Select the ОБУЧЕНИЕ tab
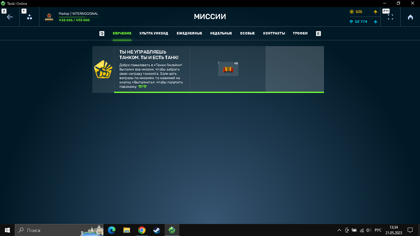Image resolution: width=420 pixels, height=236 pixels. (x=122, y=34)
